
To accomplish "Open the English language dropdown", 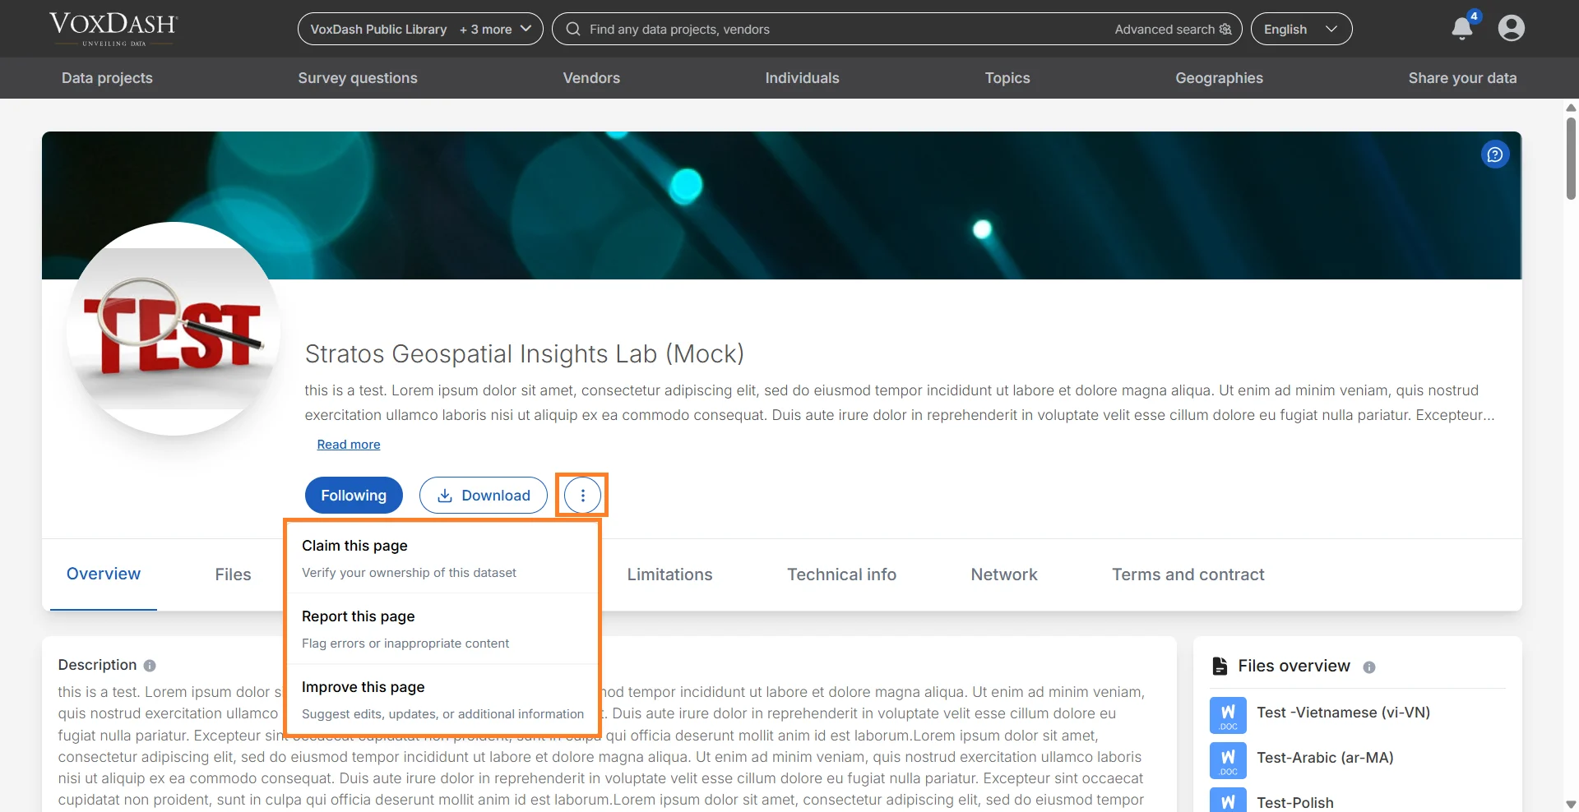I will point(1301,29).
